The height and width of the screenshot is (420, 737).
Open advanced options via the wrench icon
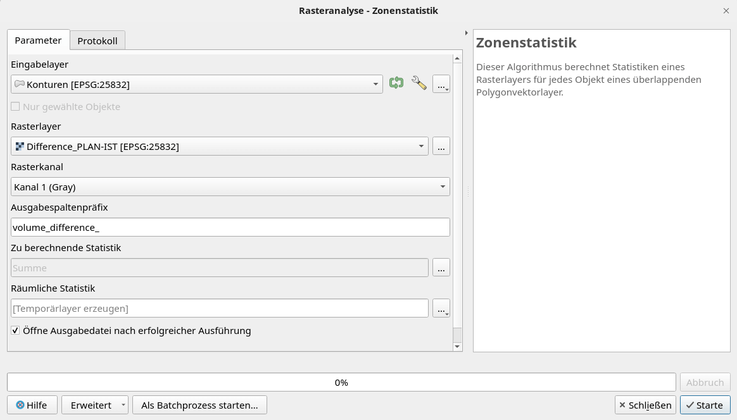pos(419,83)
